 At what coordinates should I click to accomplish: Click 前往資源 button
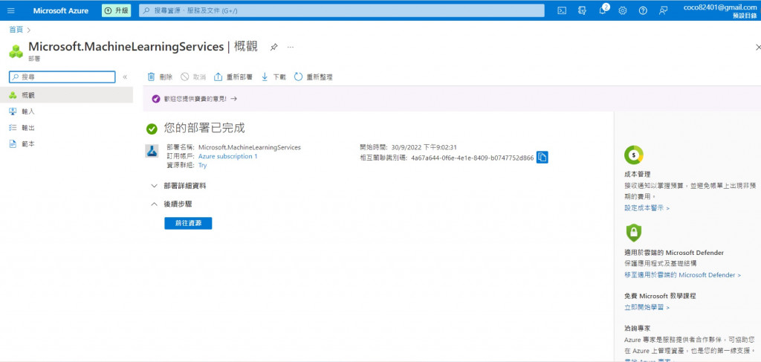click(x=188, y=223)
